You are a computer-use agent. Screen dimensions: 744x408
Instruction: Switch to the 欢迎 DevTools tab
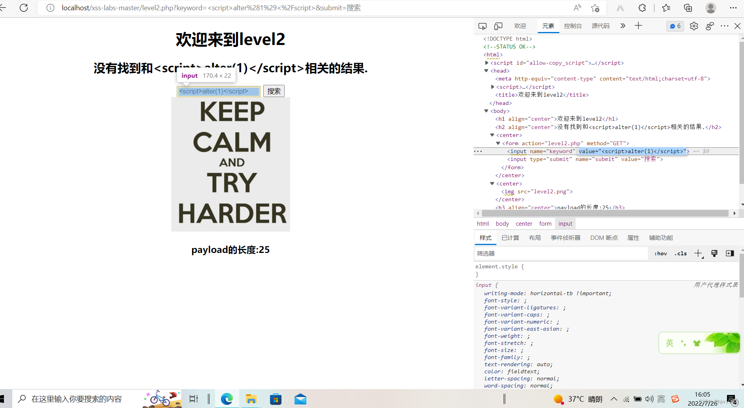pos(520,26)
